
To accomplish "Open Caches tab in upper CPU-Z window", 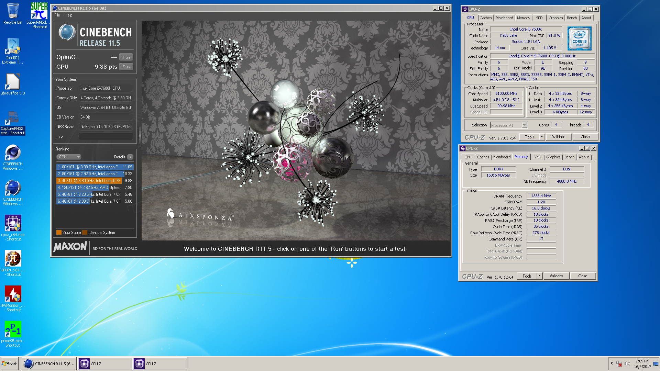I will click(486, 18).
